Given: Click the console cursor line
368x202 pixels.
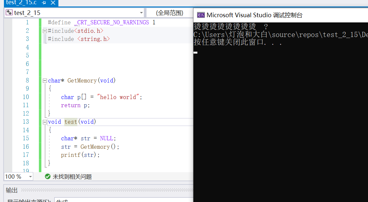Looking at the screenshot, I should point(195,53).
